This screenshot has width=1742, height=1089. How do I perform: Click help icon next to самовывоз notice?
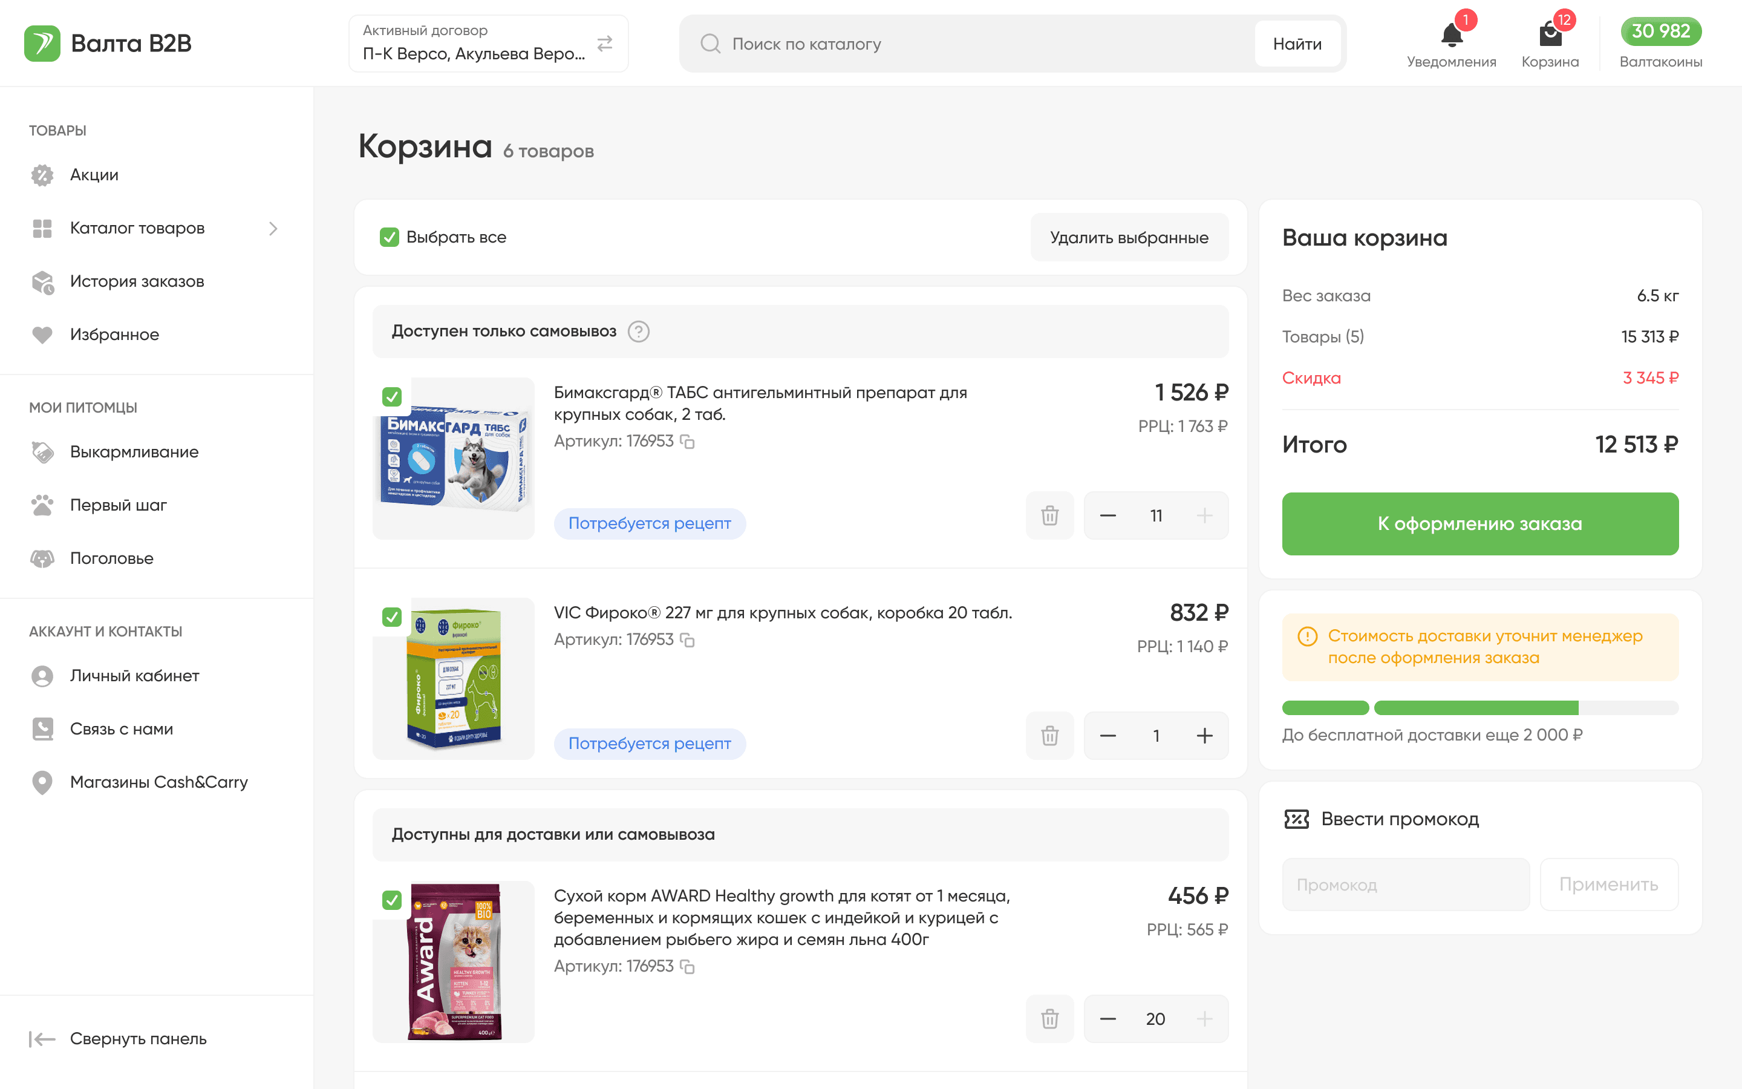click(x=639, y=332)
